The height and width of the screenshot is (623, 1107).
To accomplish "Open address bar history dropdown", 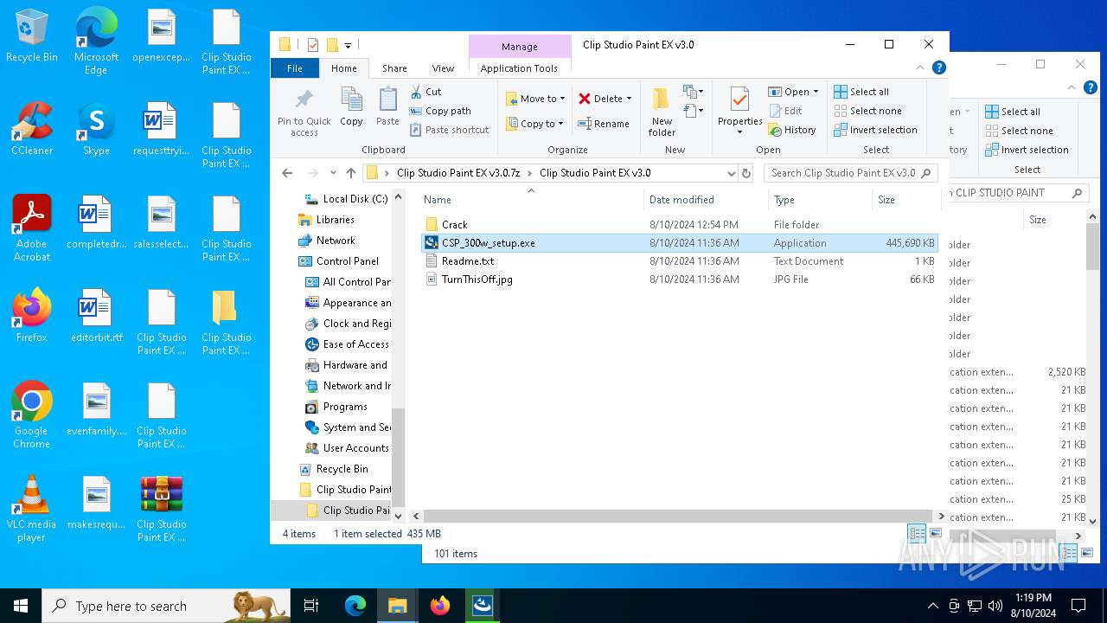I will [x=732, y=173].
